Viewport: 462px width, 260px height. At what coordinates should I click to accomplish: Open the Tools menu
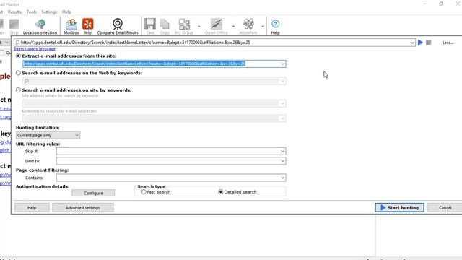(32, 12)
